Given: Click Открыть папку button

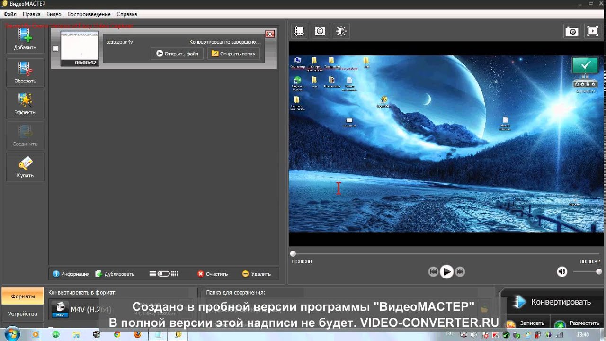Looking at the screenshot, I should (233, 54).
